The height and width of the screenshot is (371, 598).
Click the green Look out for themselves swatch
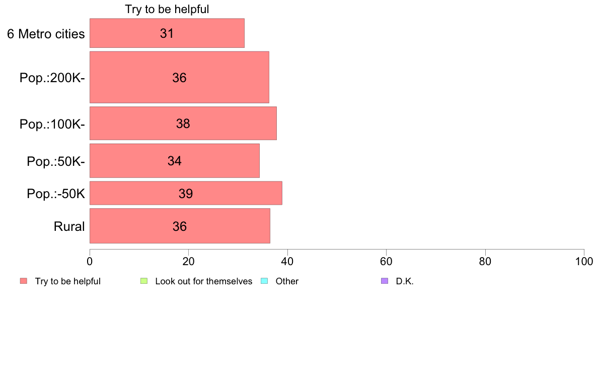pyautogui.click(x=144, y=281)
